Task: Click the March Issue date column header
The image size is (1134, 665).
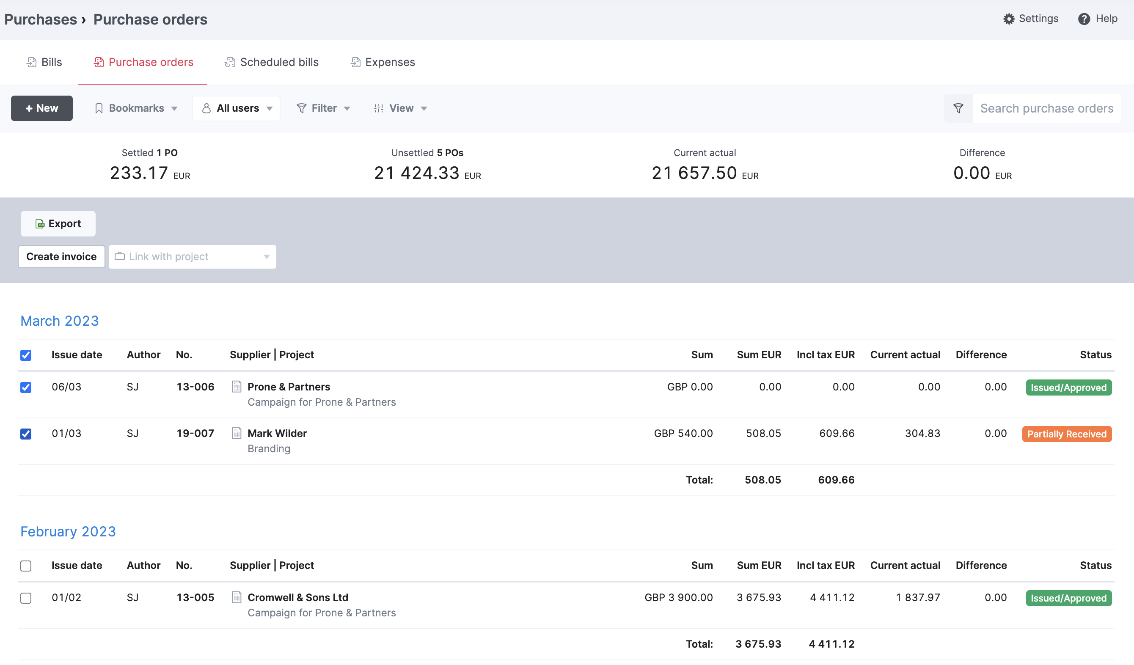Action: pyautogui.click(x=77, y=354)
